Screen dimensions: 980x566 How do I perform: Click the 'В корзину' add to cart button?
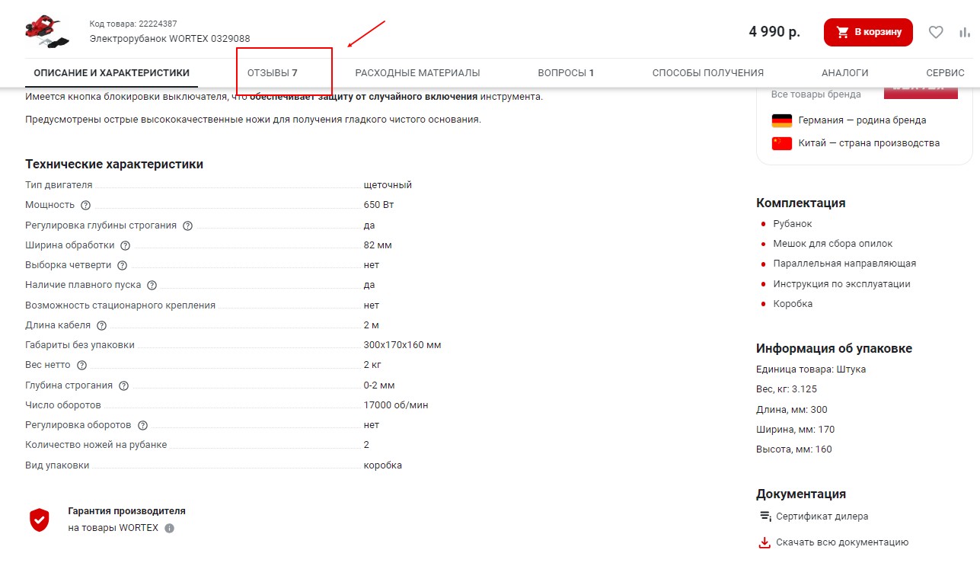pyautogui.click(x=868, y=32)
